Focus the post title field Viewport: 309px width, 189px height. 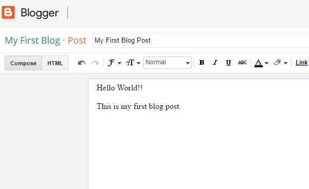point(201,41)
